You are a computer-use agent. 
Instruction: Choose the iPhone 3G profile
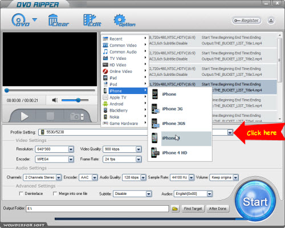click(x=180, y=109)
